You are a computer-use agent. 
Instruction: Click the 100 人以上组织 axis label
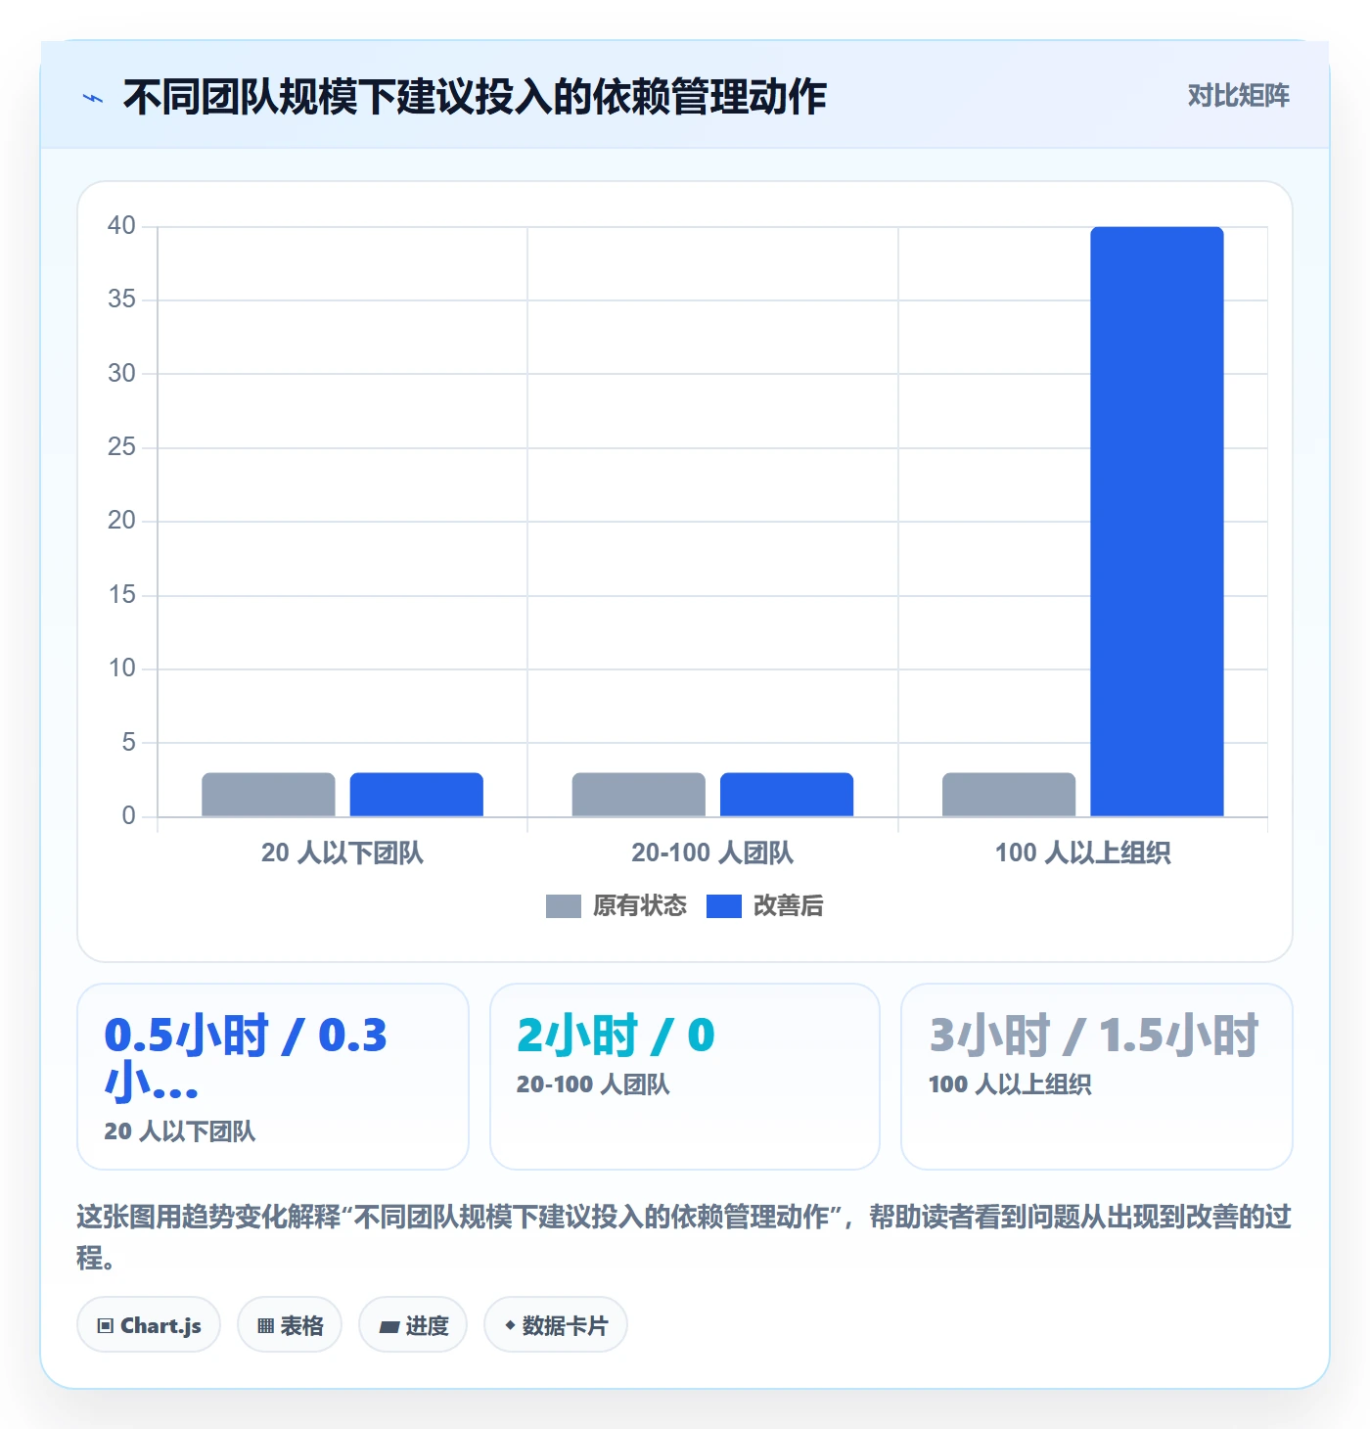pyautogui.click(x=1082, y=853)
